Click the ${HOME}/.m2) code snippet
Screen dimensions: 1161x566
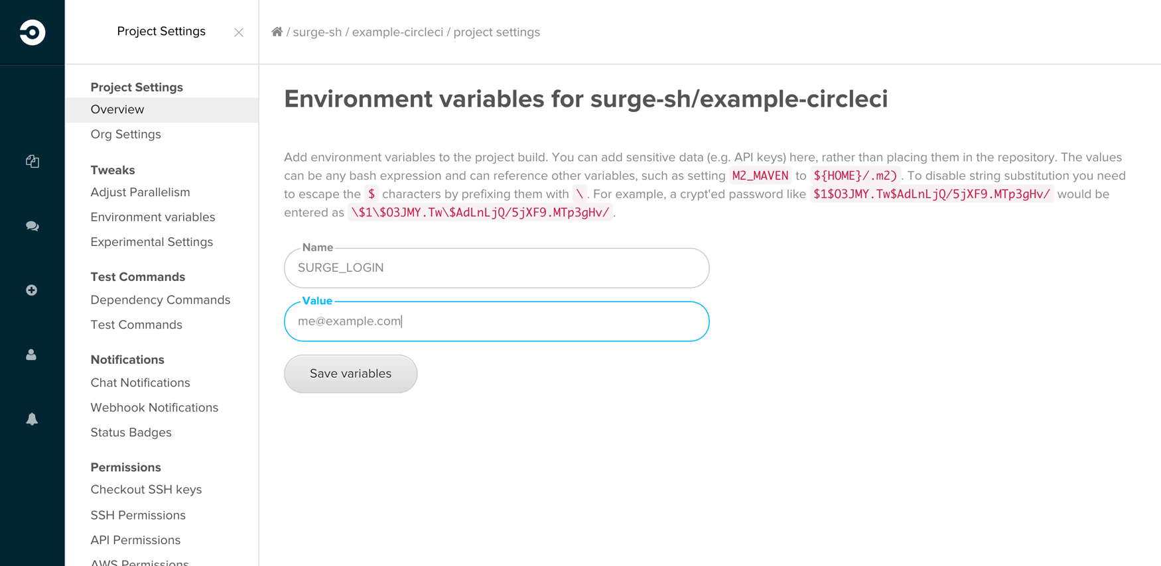[855, 176]
